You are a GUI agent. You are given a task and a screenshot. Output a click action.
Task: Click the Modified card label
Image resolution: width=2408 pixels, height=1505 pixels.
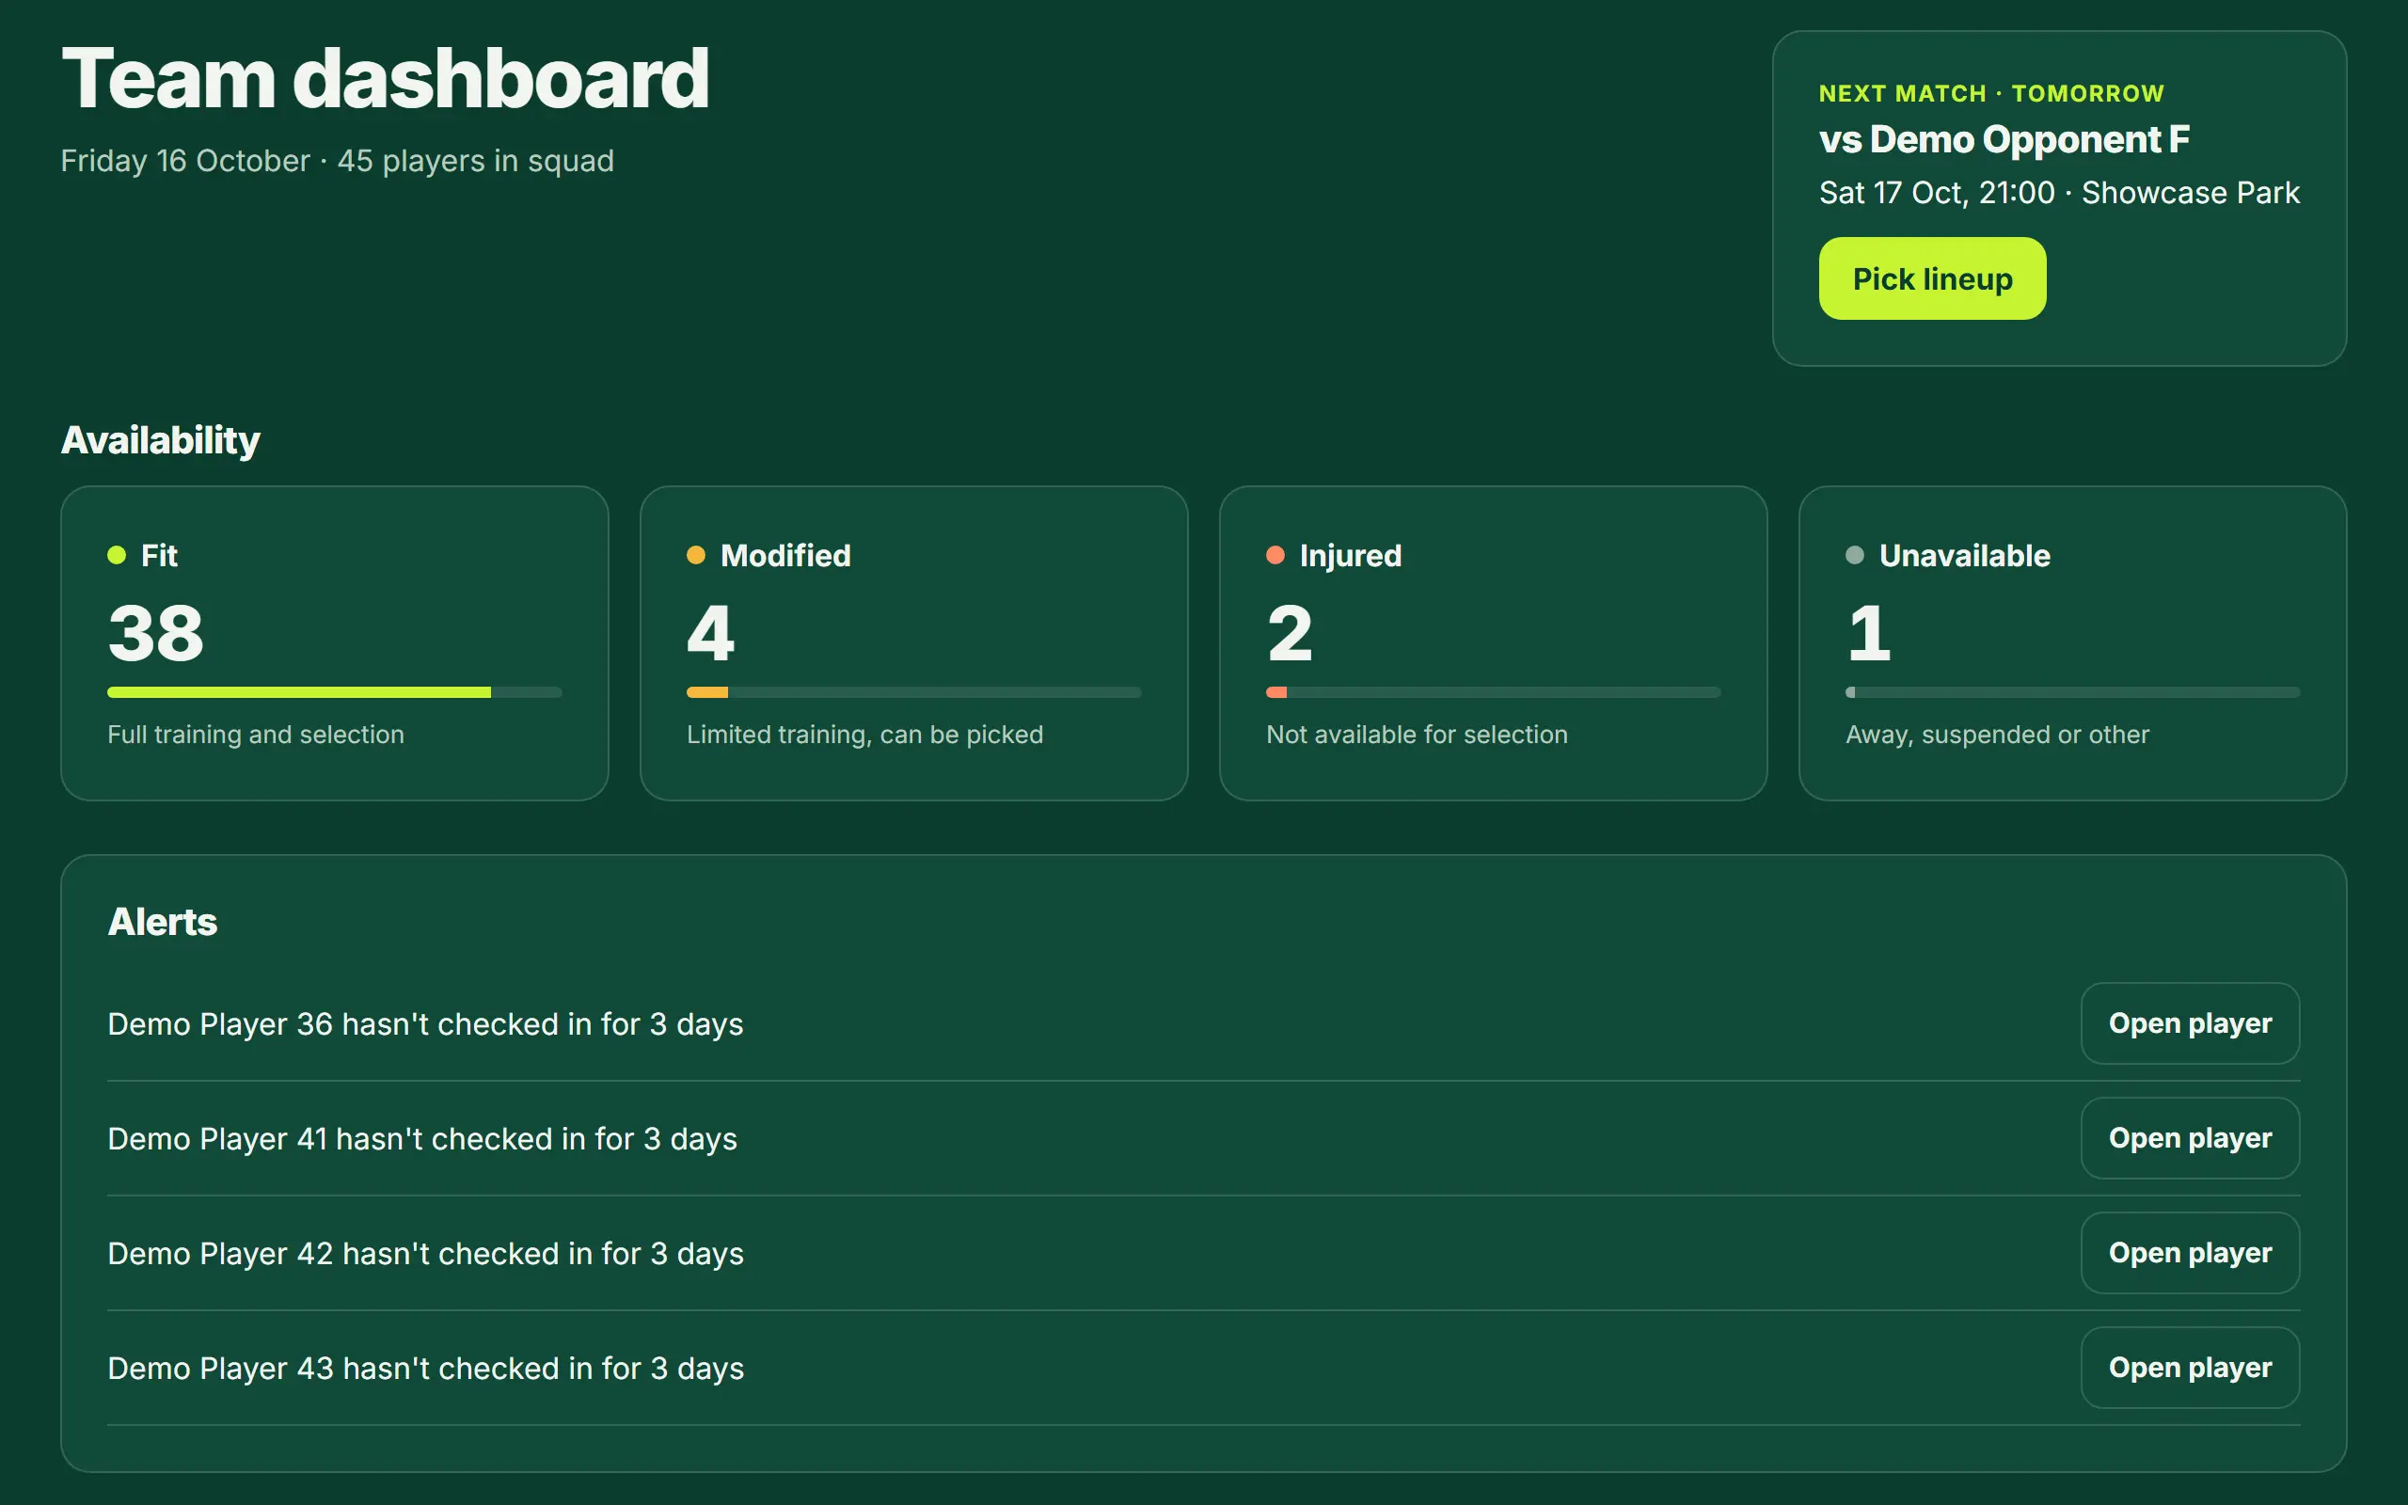pos(785,555)
